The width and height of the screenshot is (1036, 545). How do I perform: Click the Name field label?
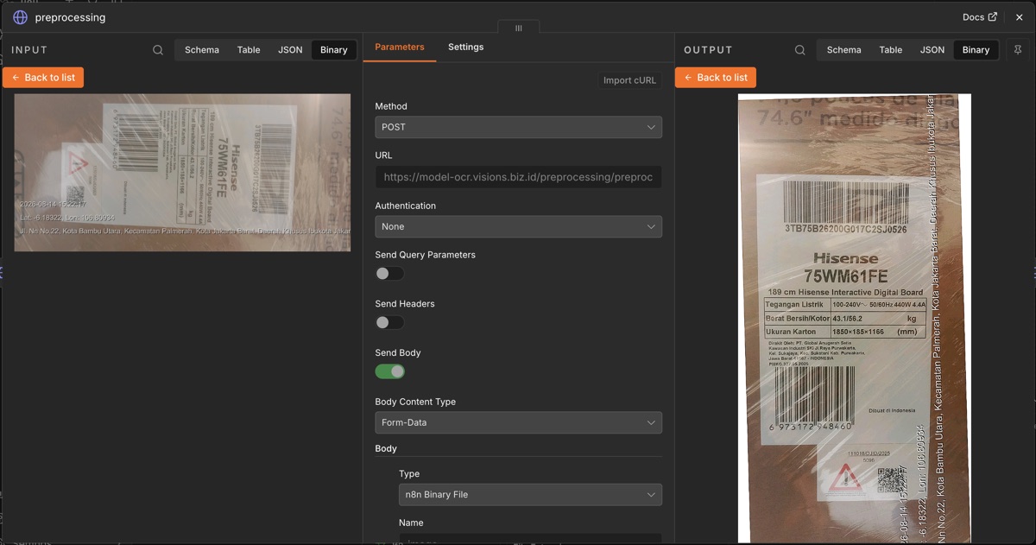(x=411, y=523)
